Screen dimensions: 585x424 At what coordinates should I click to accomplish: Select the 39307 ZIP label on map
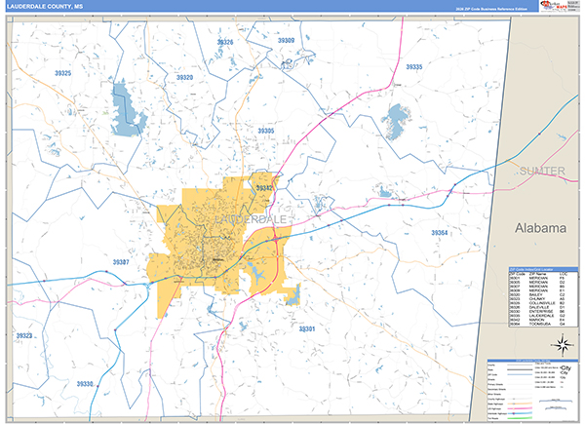pos(122,262)
